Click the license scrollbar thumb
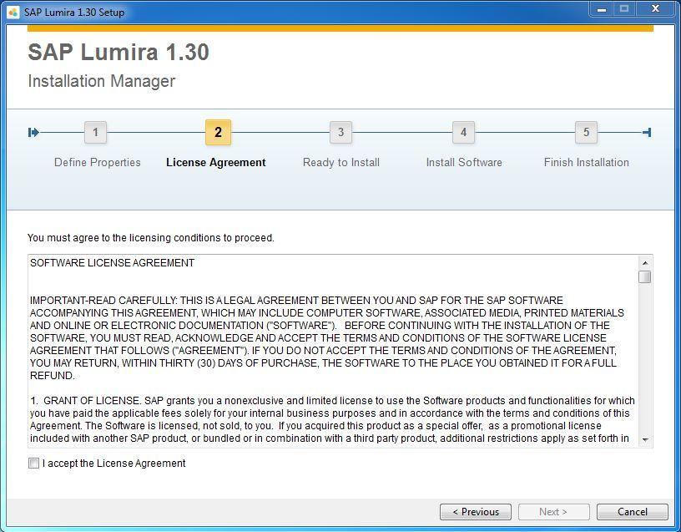This screenshot has height=532, width=681. pos(645,276)
